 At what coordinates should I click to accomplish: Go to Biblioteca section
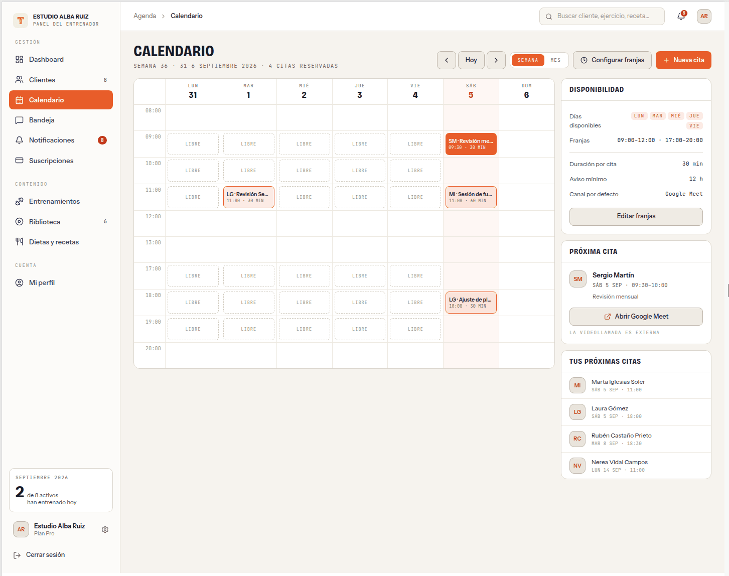[x=61, y=222]
